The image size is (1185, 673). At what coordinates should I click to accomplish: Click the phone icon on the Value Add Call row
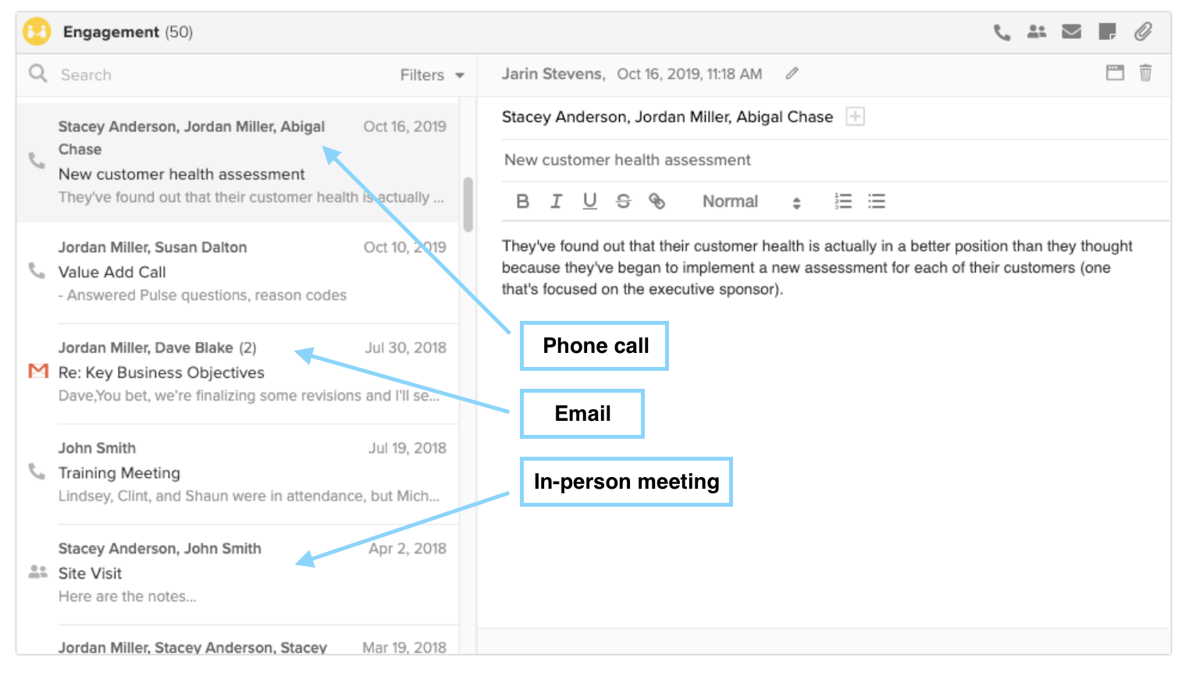tap(37, 271)
